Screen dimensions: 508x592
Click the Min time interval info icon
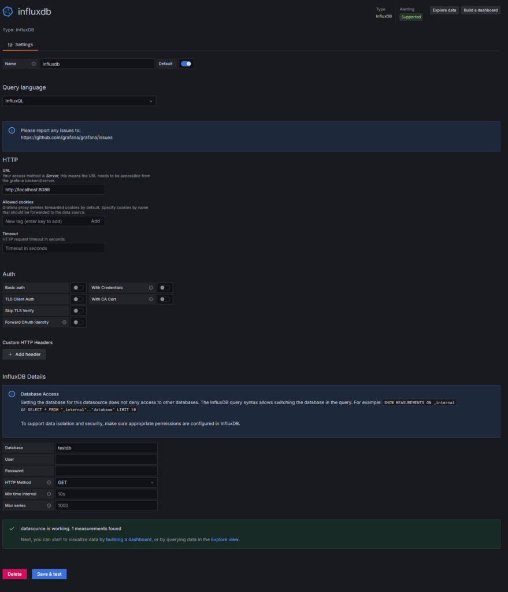[x=49, y=494]
